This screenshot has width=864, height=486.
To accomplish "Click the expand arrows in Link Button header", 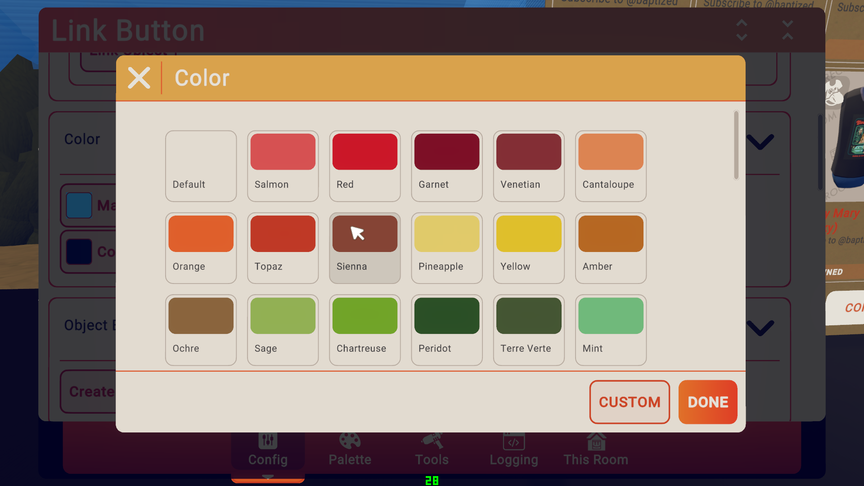I will tap(742, 30).
